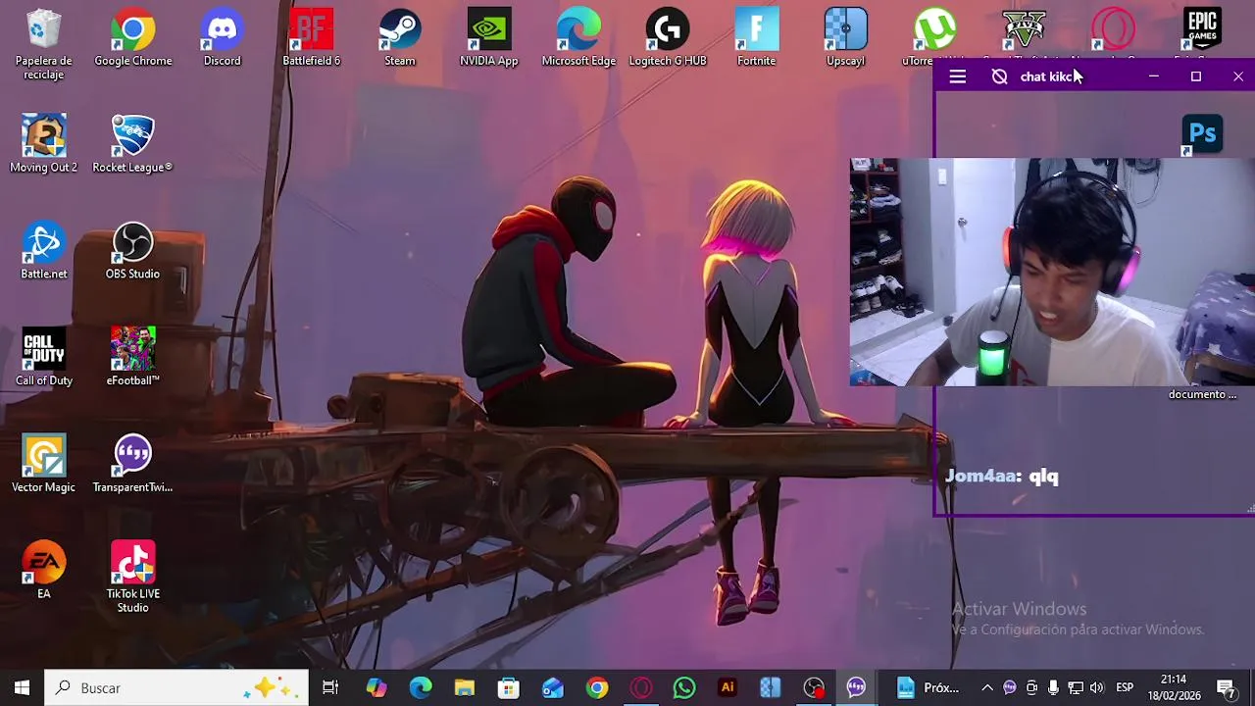Launch the Google Chrome desktop shortcut
1255x706 pixels.
point(132,39)
